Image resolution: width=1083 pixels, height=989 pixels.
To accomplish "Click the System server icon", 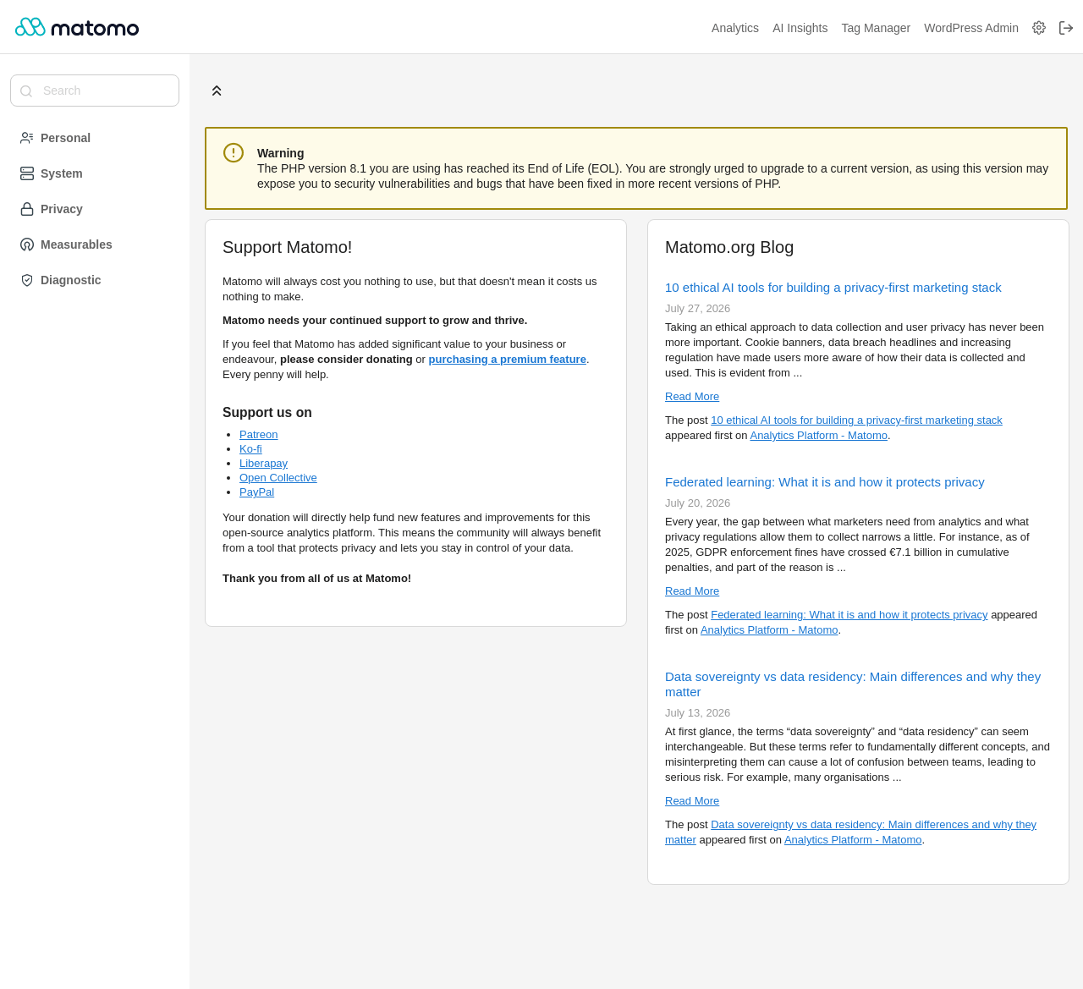I will 27,173.
